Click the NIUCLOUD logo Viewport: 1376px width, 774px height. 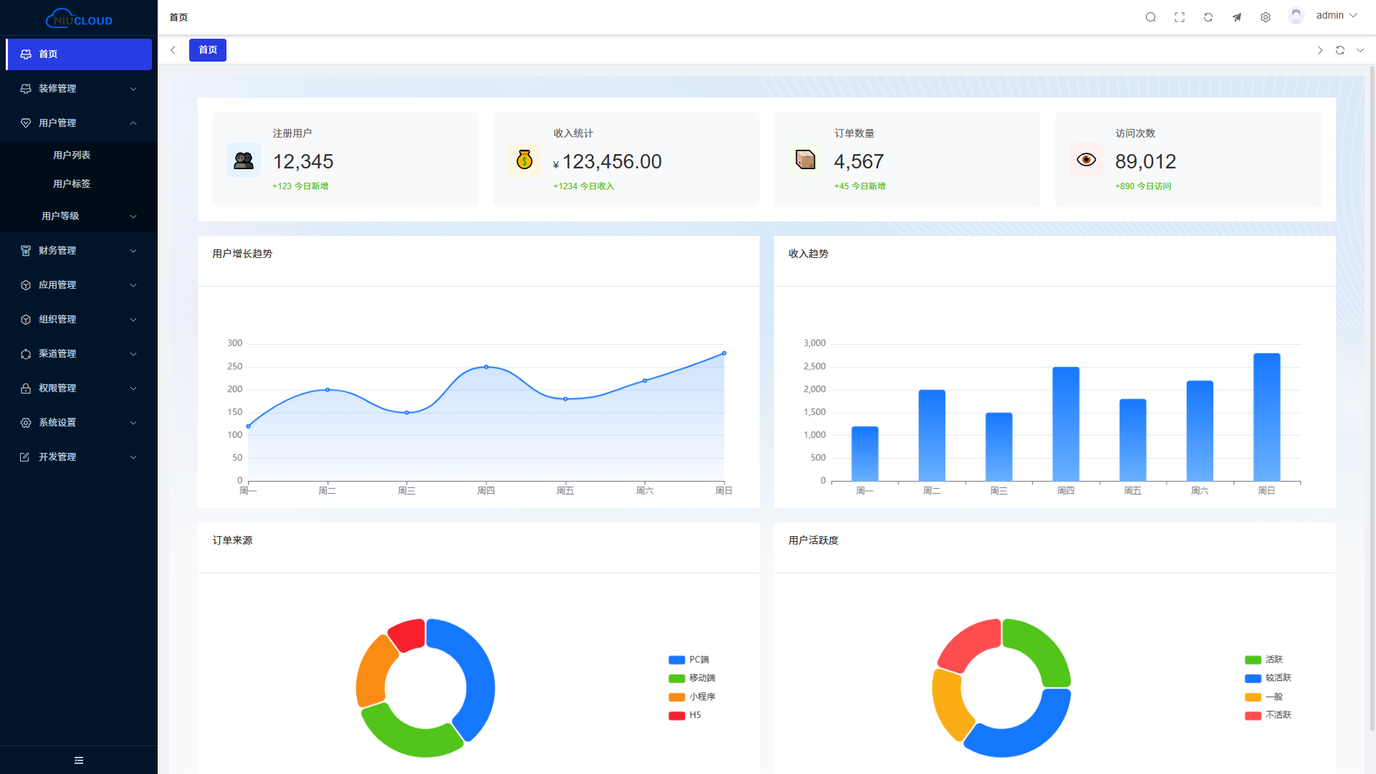pos(79,19)
